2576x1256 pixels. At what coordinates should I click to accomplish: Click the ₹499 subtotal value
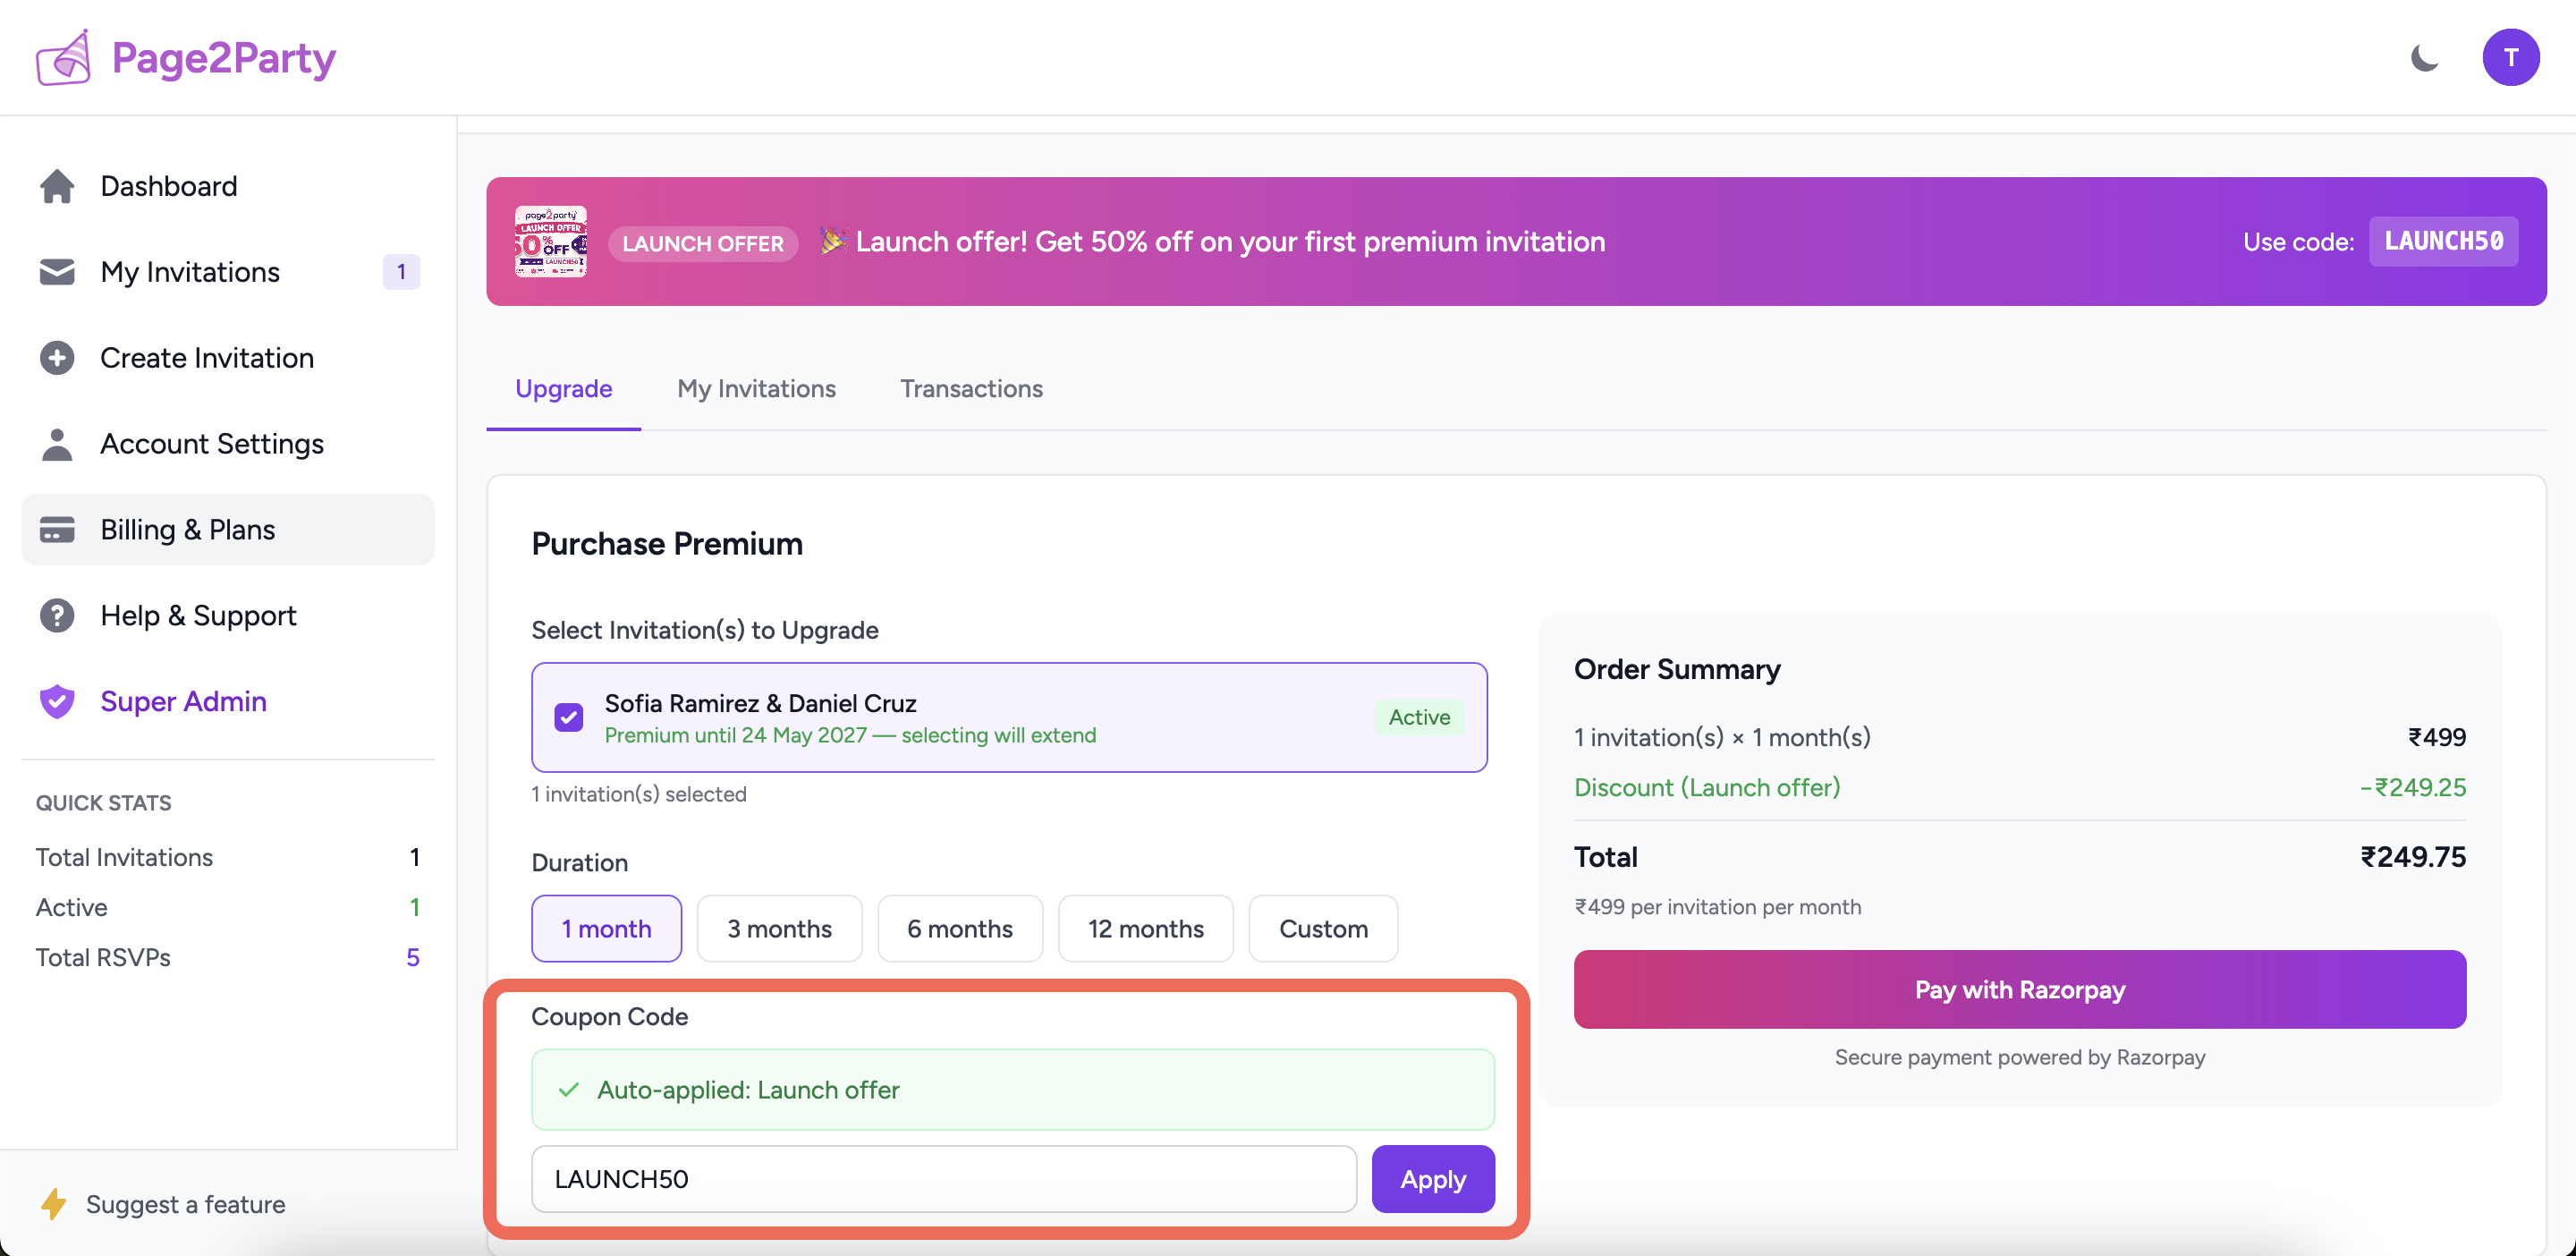pyautogui.click(x=2437, y=738)
